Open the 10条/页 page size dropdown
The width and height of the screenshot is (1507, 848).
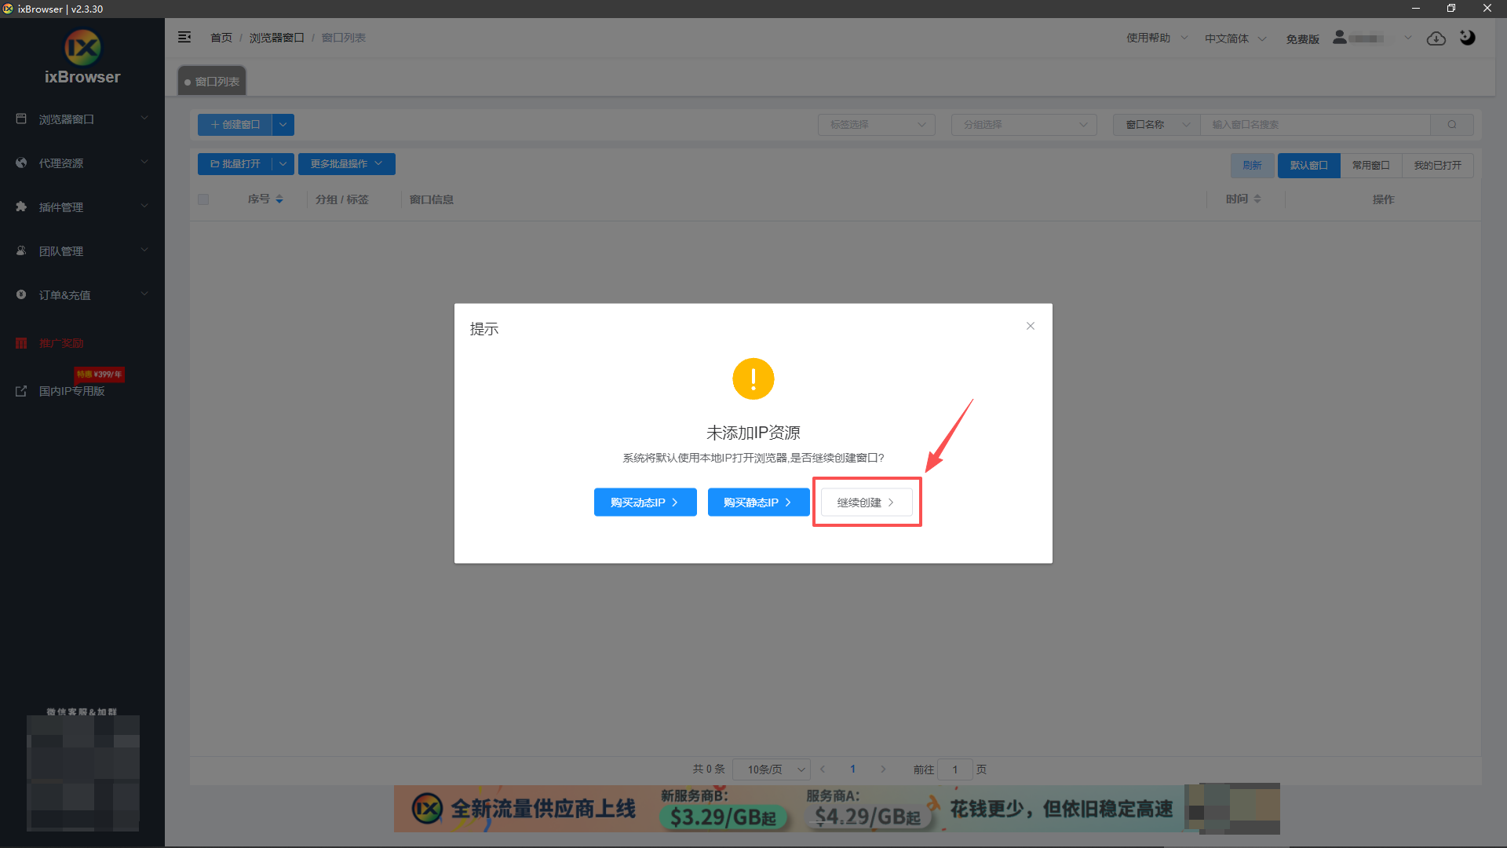(x=771, y=769)
